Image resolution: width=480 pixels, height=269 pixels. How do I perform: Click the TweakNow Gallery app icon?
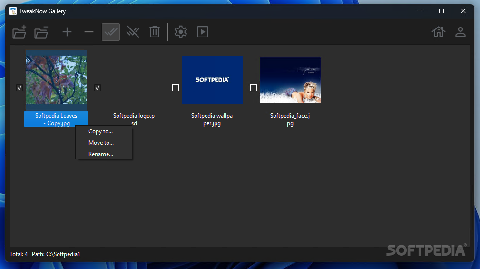click(x=13, y=11)
